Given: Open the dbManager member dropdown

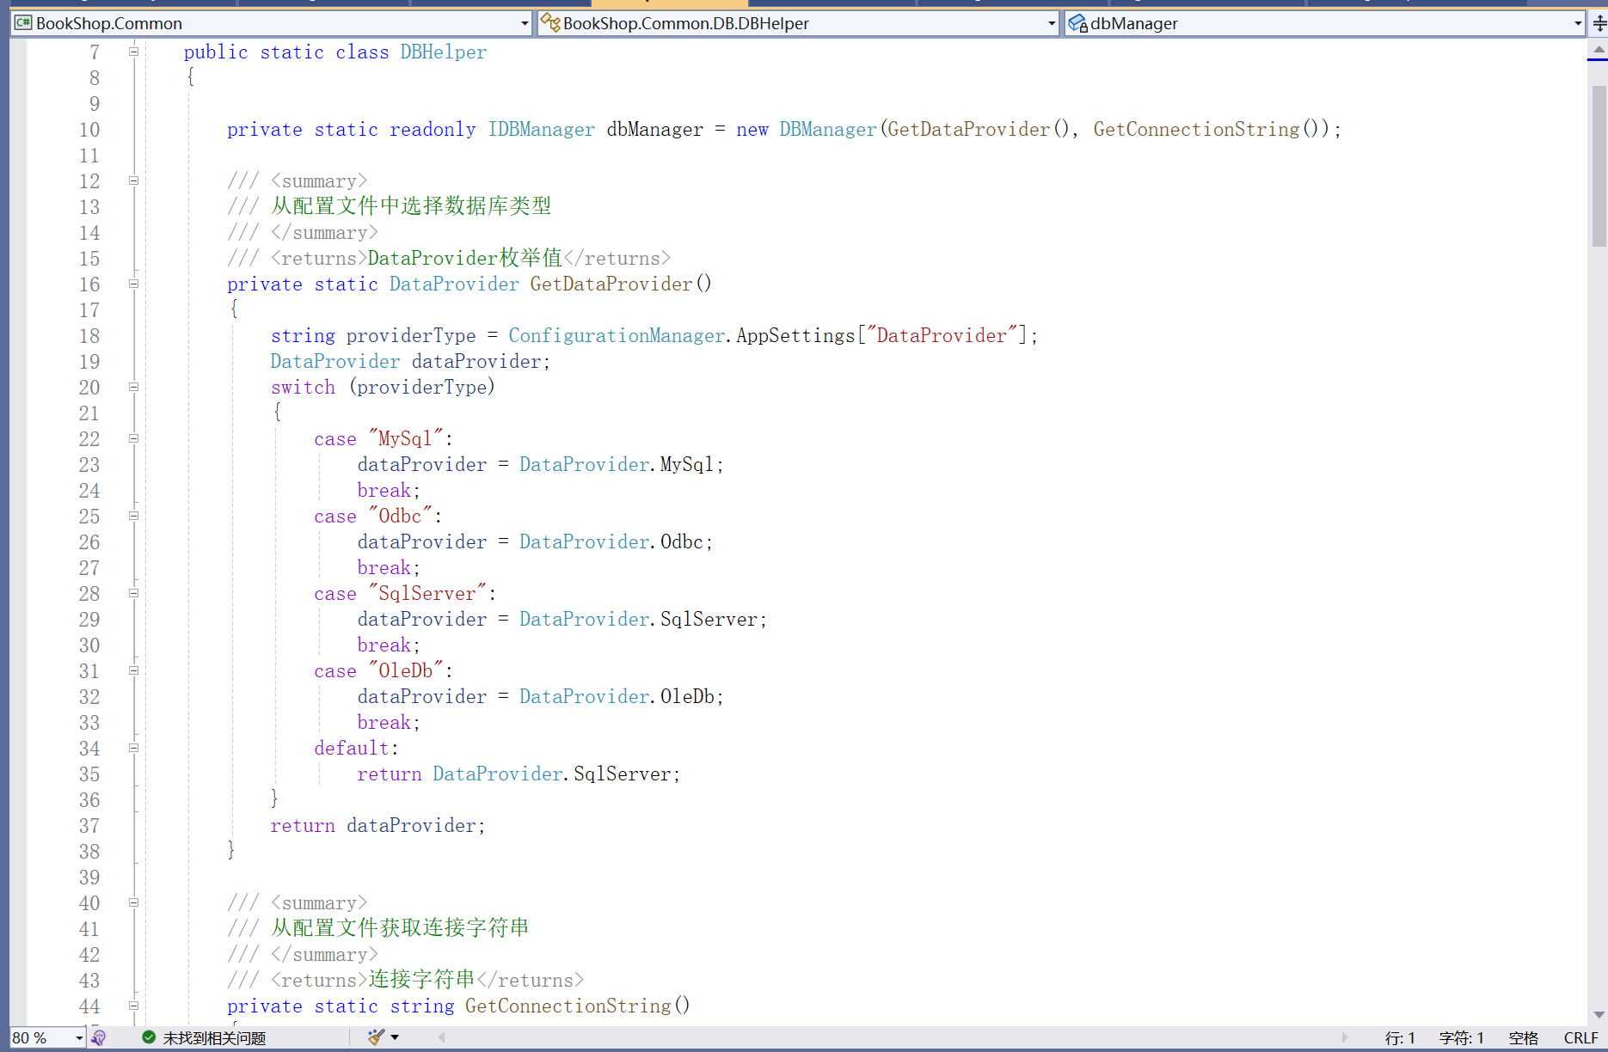Looking at the screenshot, I should [x=1578, y=23].
